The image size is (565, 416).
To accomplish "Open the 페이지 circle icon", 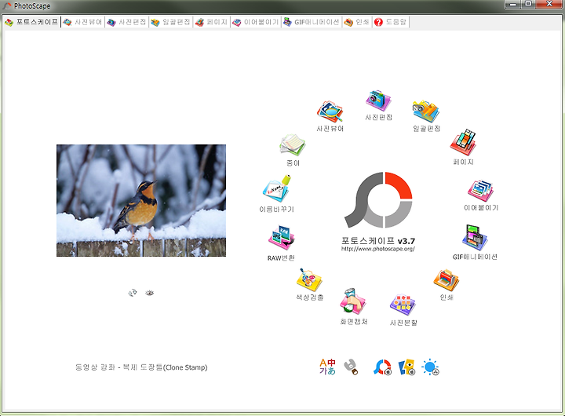I will (x=464, y=143).
